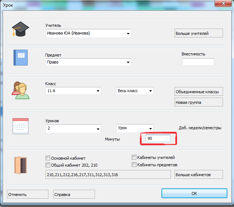Image resolution: width=234 pixels, height=207 pixels.
Task: Confirm the lesson with OK button
Action: tap(194, 193)
